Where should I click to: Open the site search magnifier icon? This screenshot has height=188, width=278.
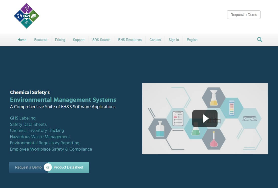pyautogui.click(x=260, y=39)
